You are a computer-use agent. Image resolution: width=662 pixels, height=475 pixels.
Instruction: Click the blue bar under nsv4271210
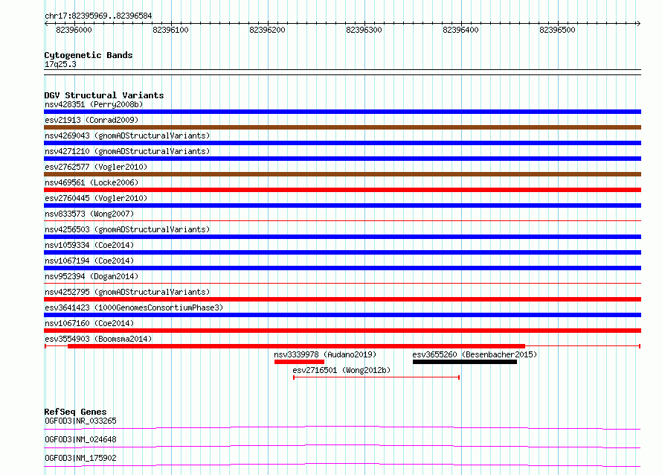click(x=342, y=159)
